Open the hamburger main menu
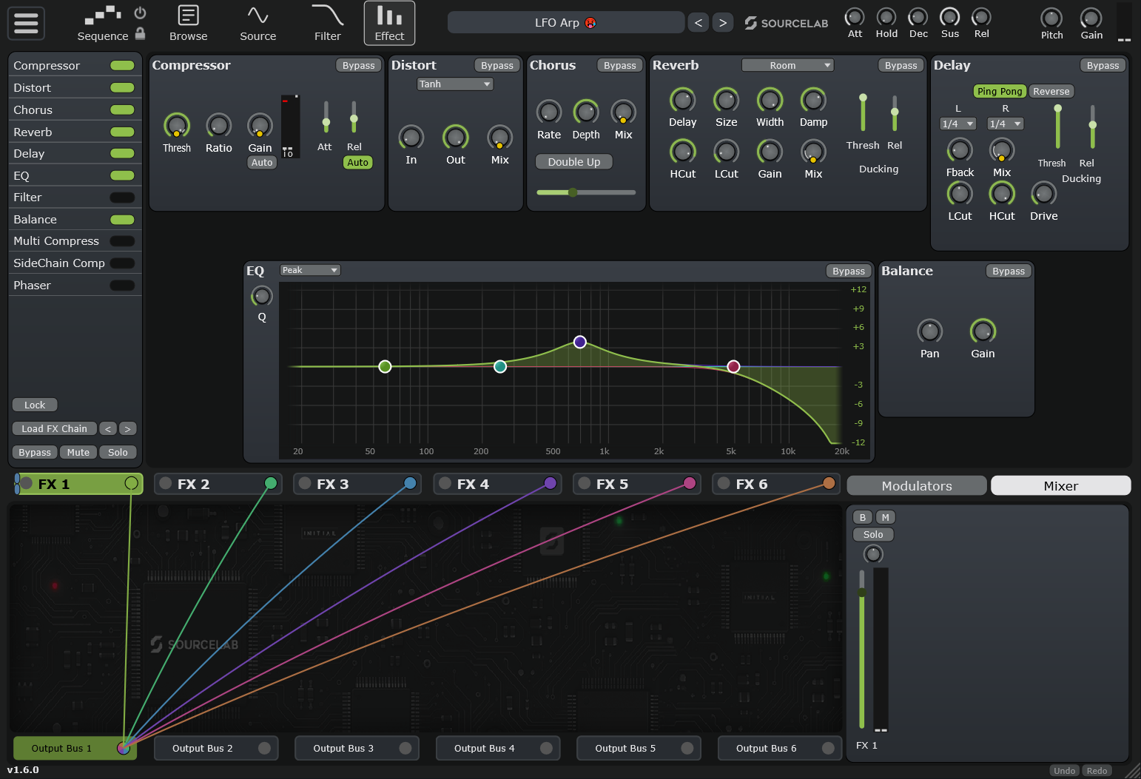Viewport: 1141px width, 779px height. tap(26, 23)
